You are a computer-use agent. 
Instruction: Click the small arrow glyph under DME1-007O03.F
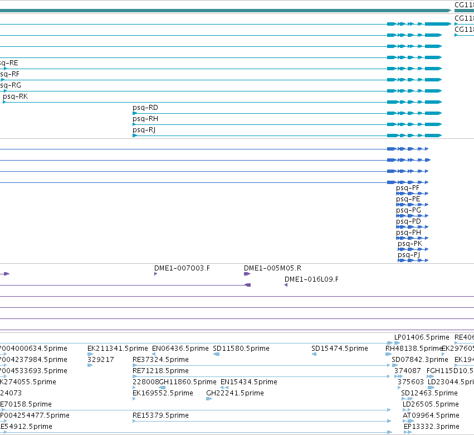155,274
